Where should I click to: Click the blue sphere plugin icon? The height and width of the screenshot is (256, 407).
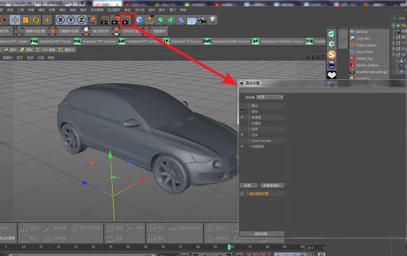pyautogui.click(x=332, y=65)
